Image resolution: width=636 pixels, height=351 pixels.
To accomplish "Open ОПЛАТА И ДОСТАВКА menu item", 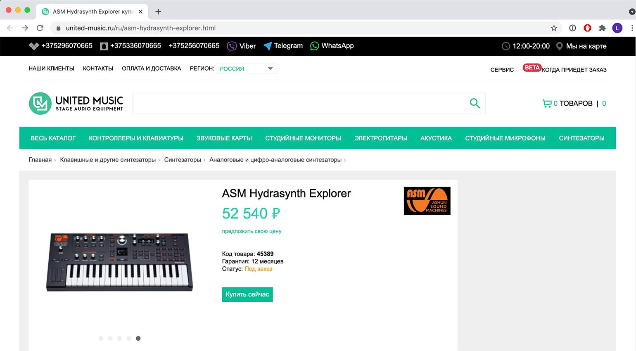I will tap(150, 69).
